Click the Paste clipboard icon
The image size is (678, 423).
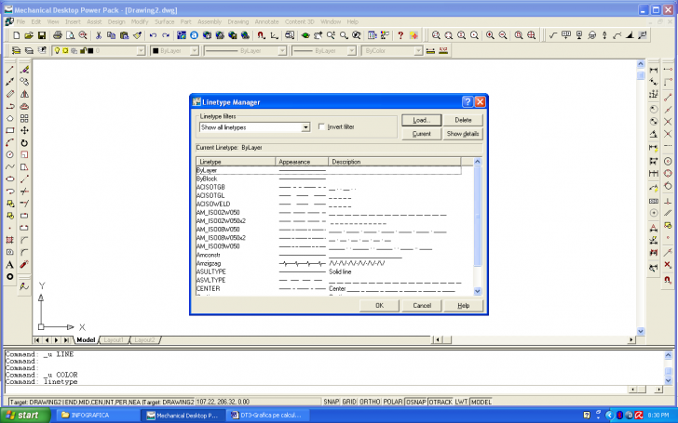pos(125,35)
